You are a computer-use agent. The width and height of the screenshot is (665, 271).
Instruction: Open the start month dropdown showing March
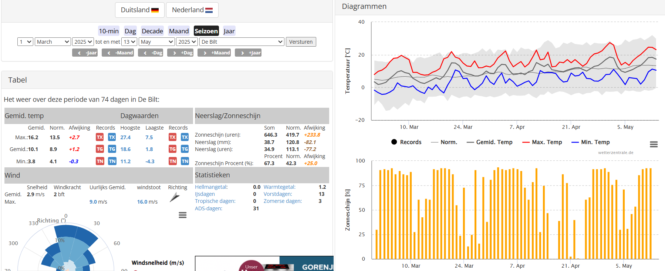(x=53, y=42)
